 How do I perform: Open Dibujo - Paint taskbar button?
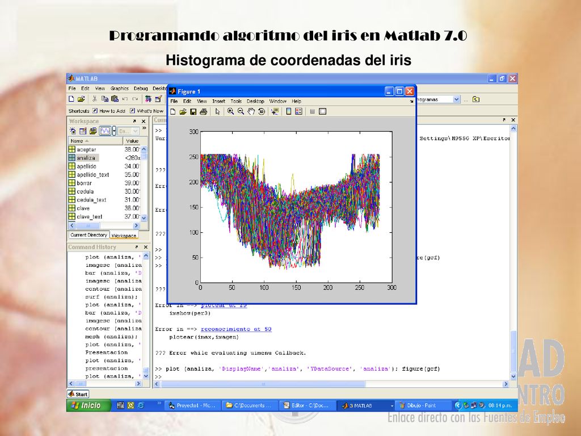click(x=423, y=405)
